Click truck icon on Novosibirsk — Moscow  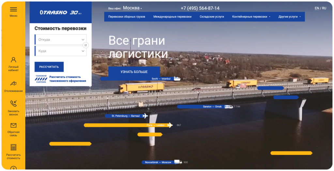click(178, 162)
